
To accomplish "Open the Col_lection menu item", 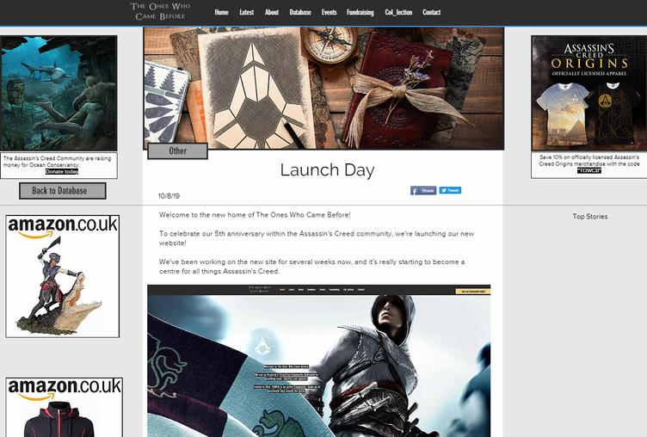I will click(x=398, y=12).
